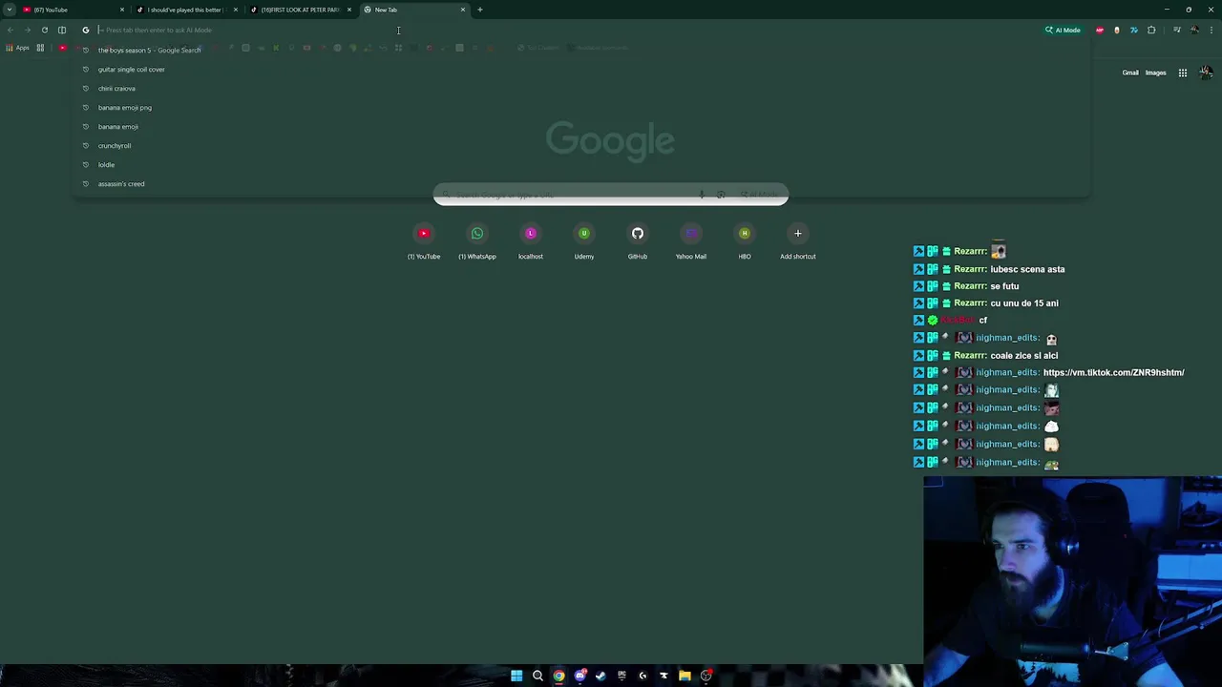The height and width of the screenshot is (687, 1222).
Task: Open Discord from the taskbar
Action: 579,676
